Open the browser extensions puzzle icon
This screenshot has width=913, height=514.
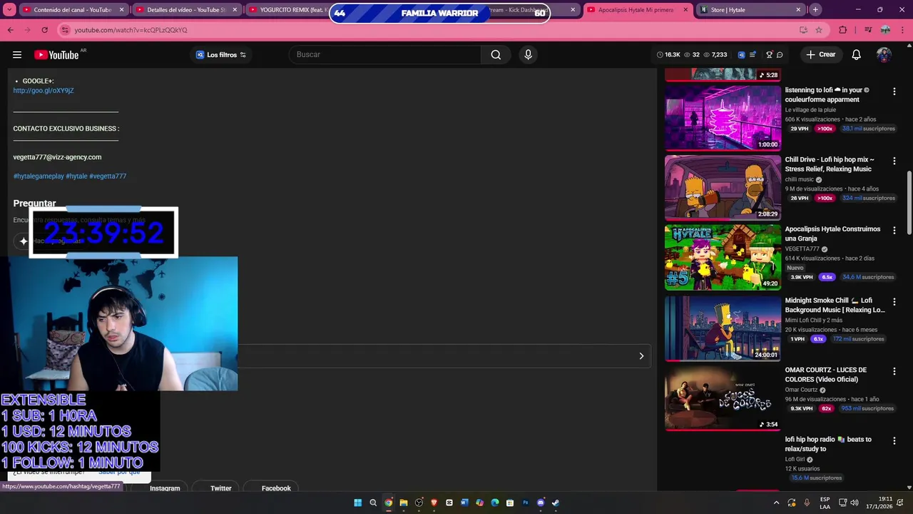[842, 30]
